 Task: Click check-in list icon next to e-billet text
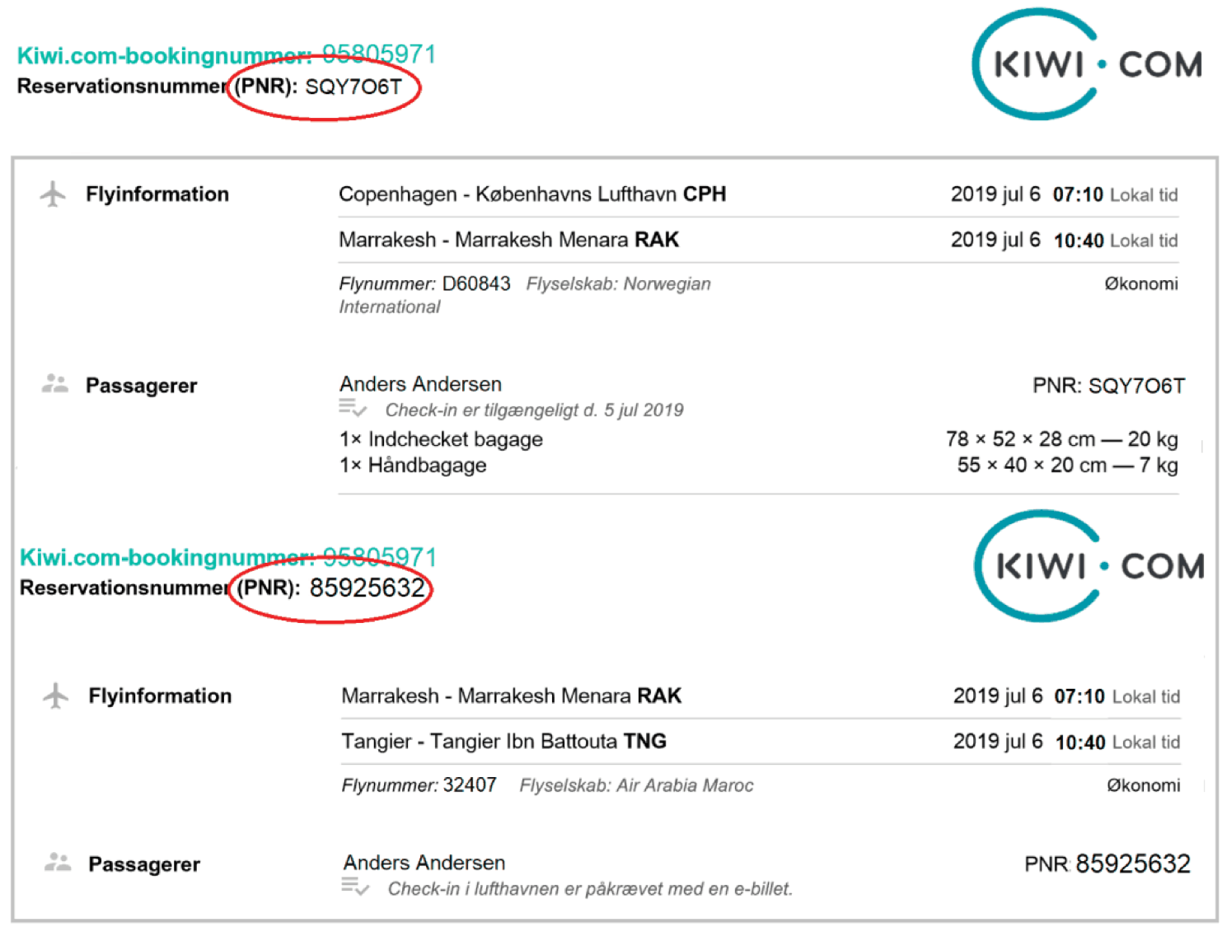[x=355, y=887]
